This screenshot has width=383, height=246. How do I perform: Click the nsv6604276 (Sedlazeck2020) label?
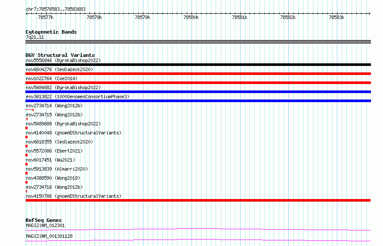59,69
